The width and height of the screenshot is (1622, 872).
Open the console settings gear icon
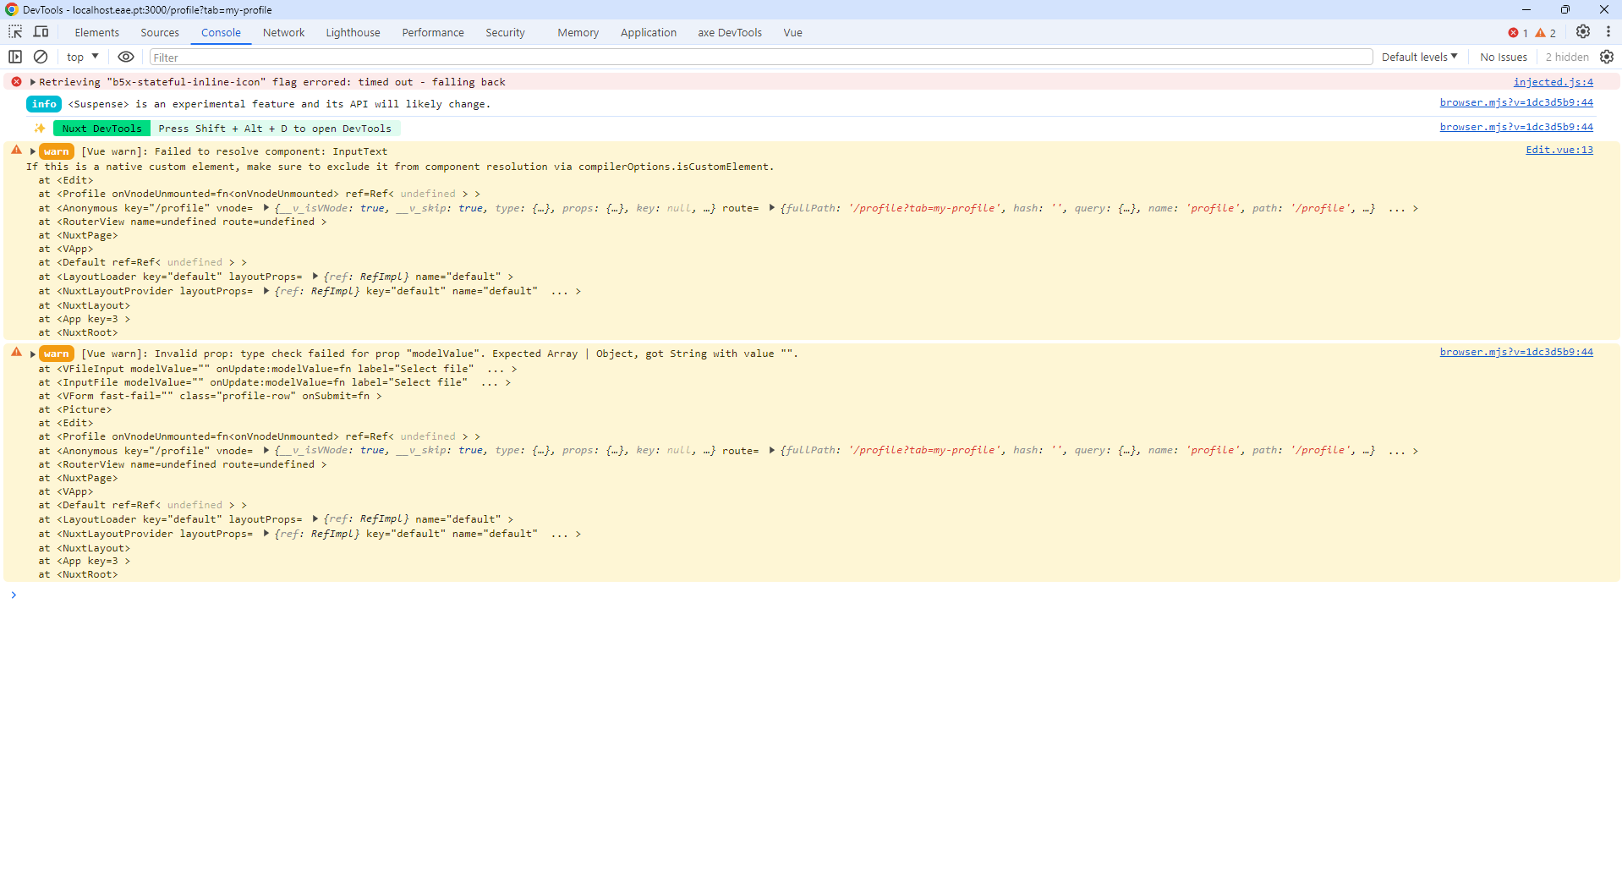1607,57
